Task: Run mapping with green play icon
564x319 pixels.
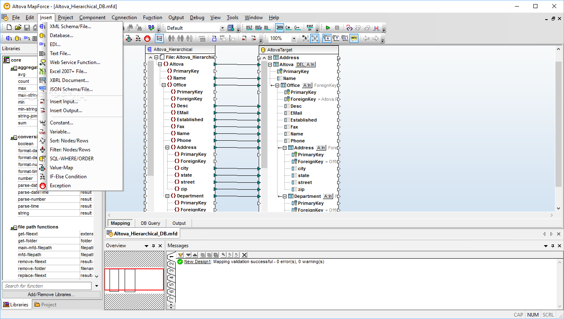Action: (x=328, y=28)
